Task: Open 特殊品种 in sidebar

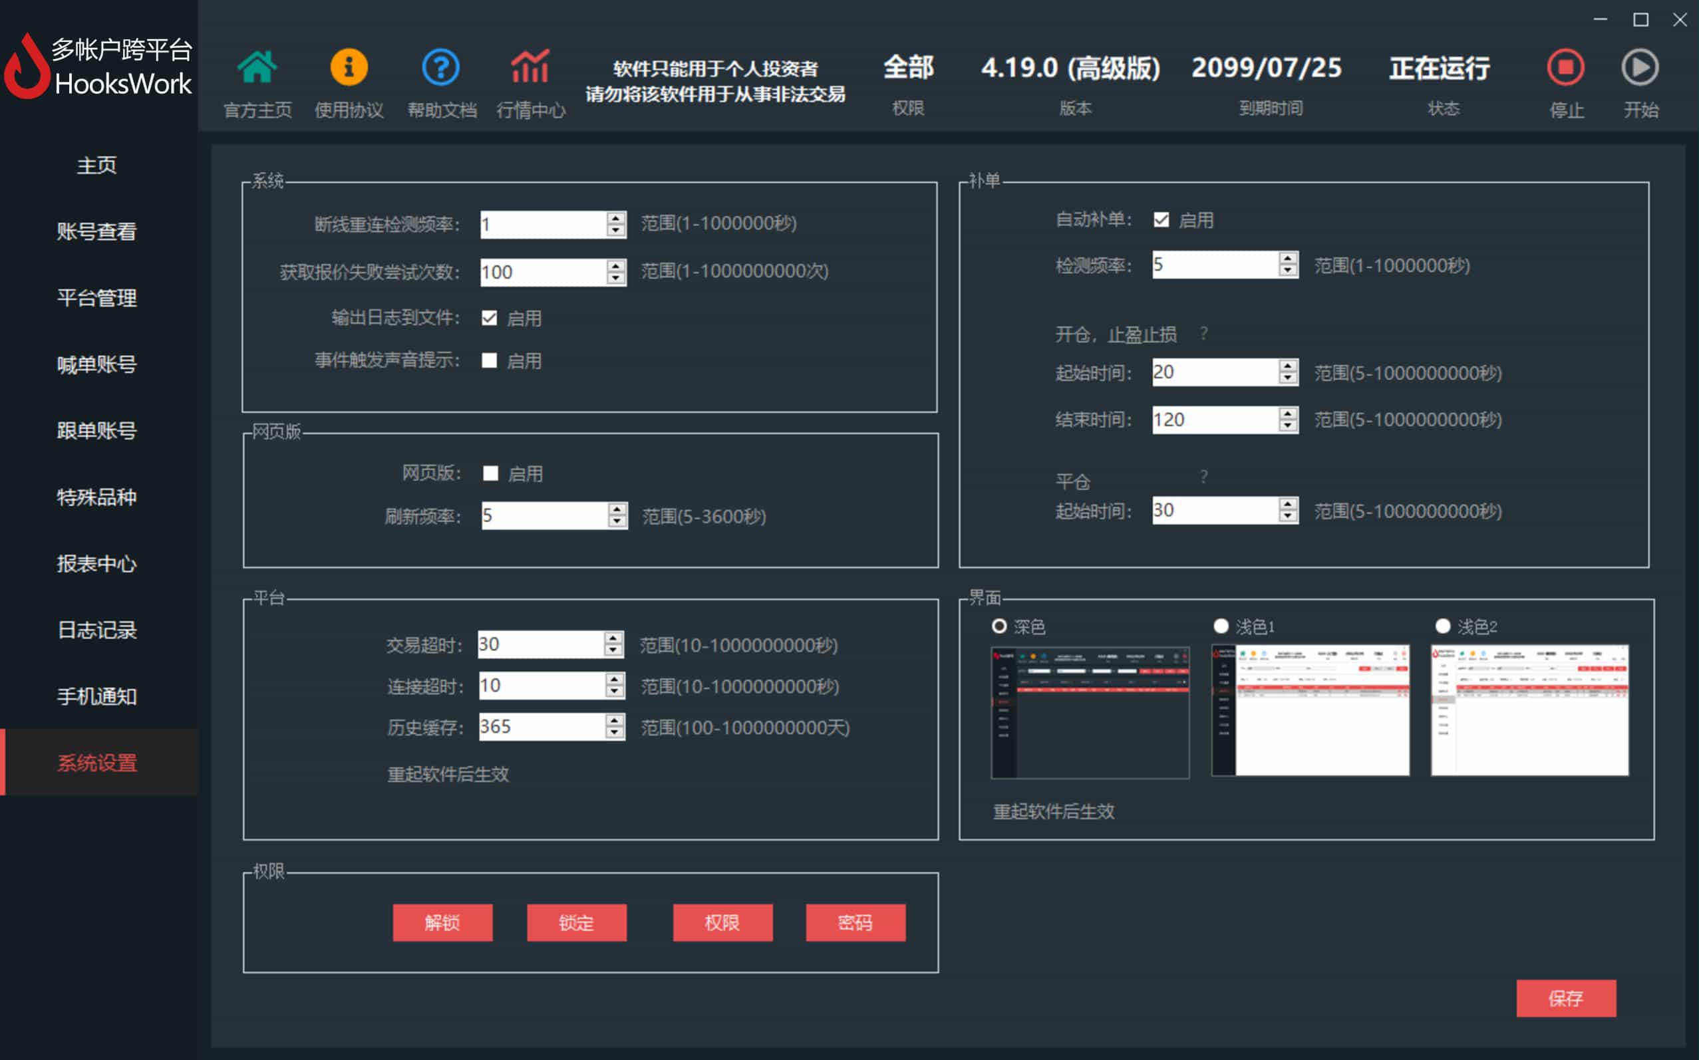Action: click(96, 497)
